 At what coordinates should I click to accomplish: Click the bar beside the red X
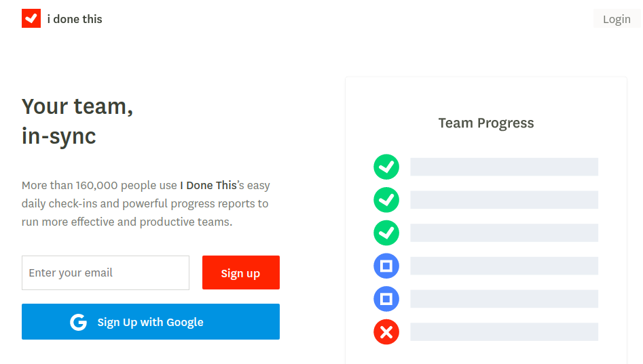(x=504, y=331)
